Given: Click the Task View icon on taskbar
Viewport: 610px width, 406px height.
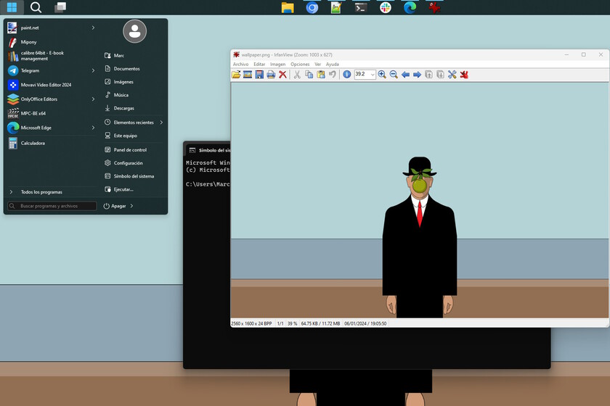Looking at the screenshot, I should pyautogui.click(x=60, y=7).
